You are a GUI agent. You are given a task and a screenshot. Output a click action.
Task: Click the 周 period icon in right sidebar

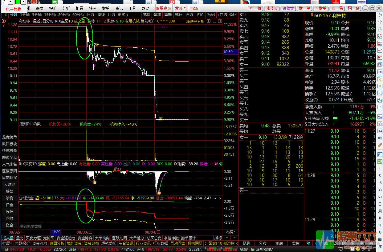pos(380,211)
